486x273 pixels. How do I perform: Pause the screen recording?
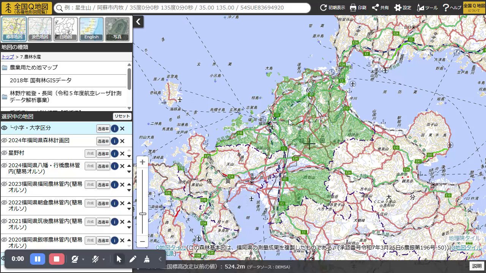38,259
